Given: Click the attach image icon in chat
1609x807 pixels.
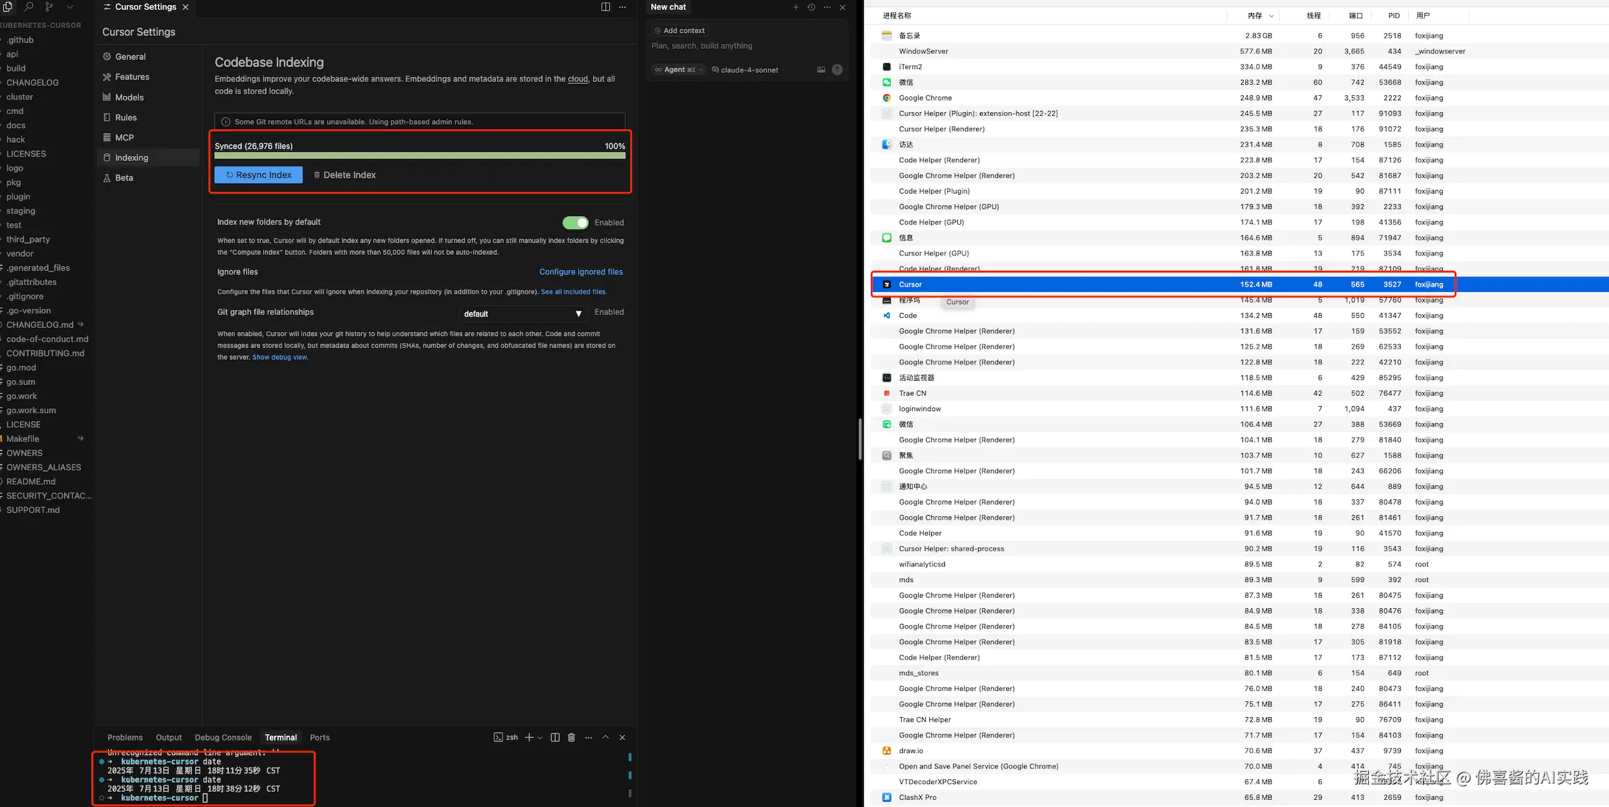Looking at the screenshot, I should click(x=821, y=70).
